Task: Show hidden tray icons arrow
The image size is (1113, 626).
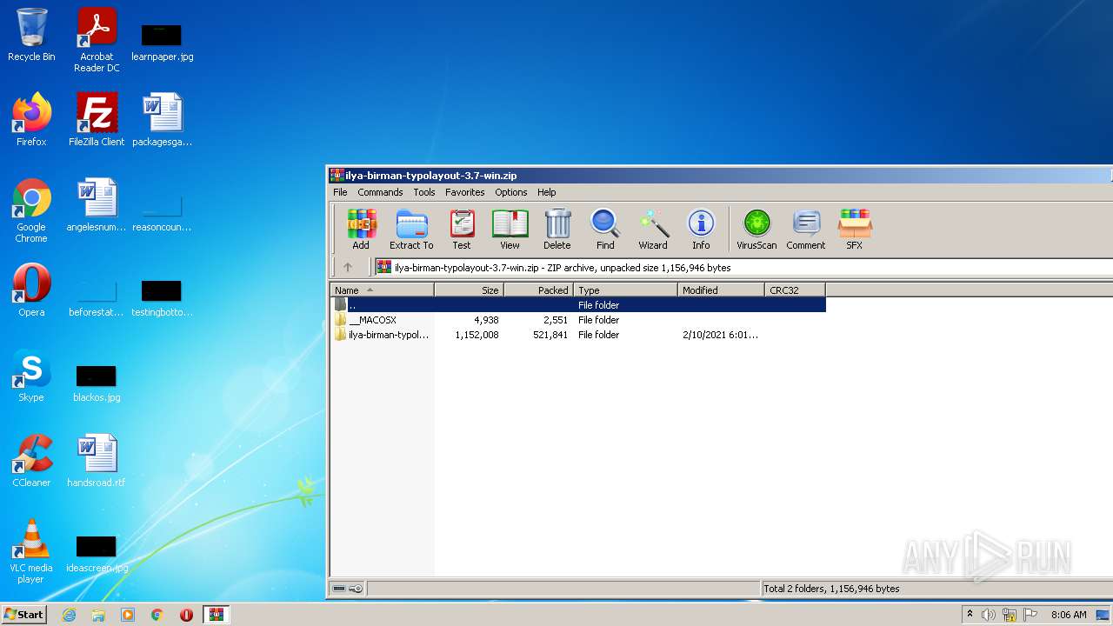Action: coord(970,615)
